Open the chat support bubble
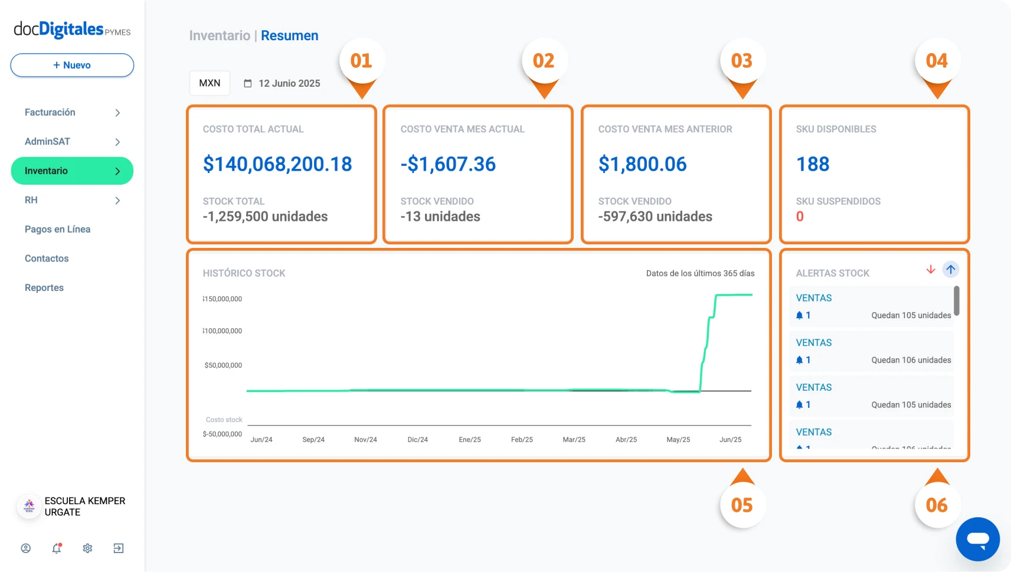Screen dimensions: 1011x572 977,539
